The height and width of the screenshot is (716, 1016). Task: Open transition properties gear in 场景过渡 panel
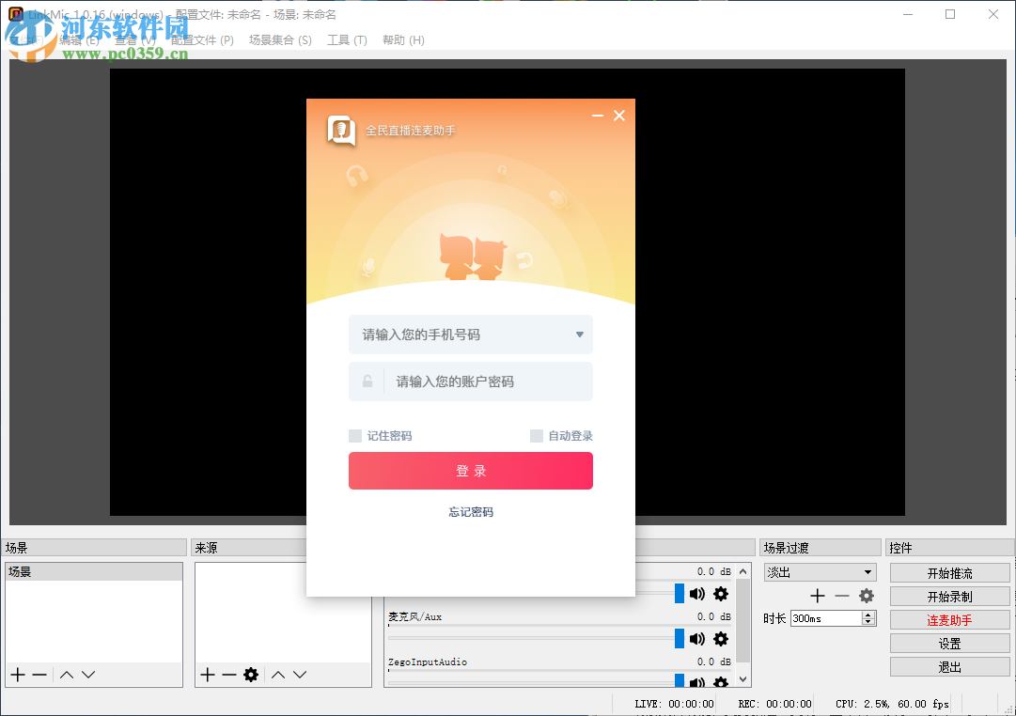click(866, 595)
